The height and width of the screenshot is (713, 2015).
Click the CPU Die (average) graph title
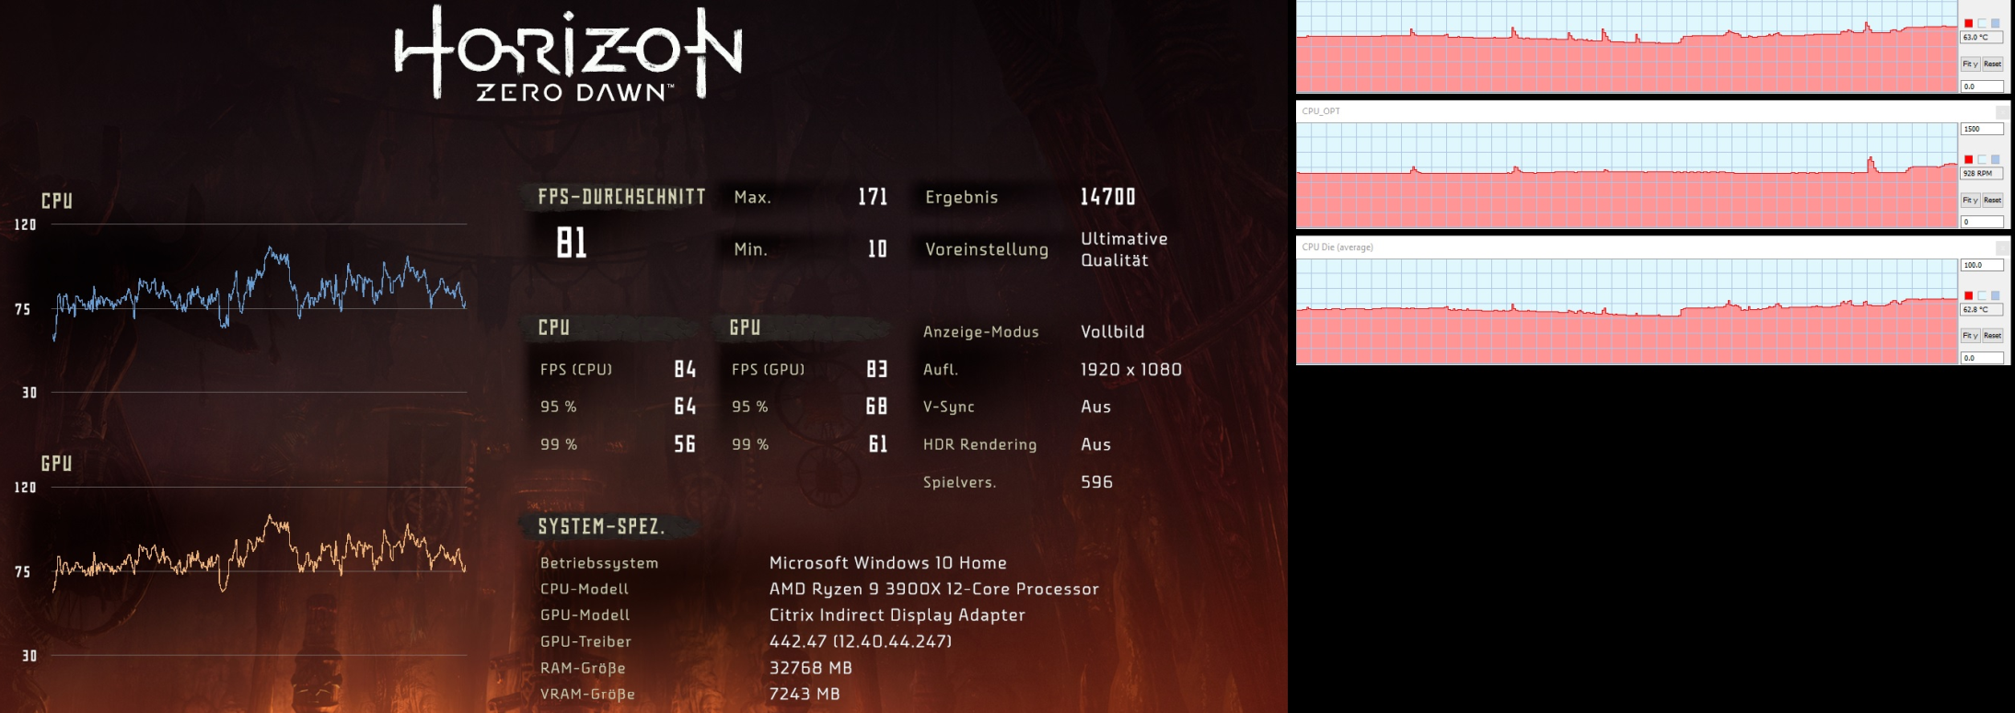tap(1338, 247)
